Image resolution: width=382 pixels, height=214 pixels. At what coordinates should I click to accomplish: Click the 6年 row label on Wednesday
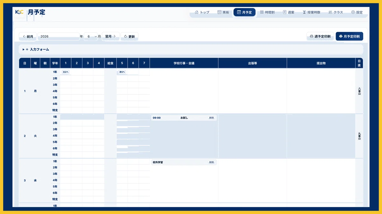[55, 193]
